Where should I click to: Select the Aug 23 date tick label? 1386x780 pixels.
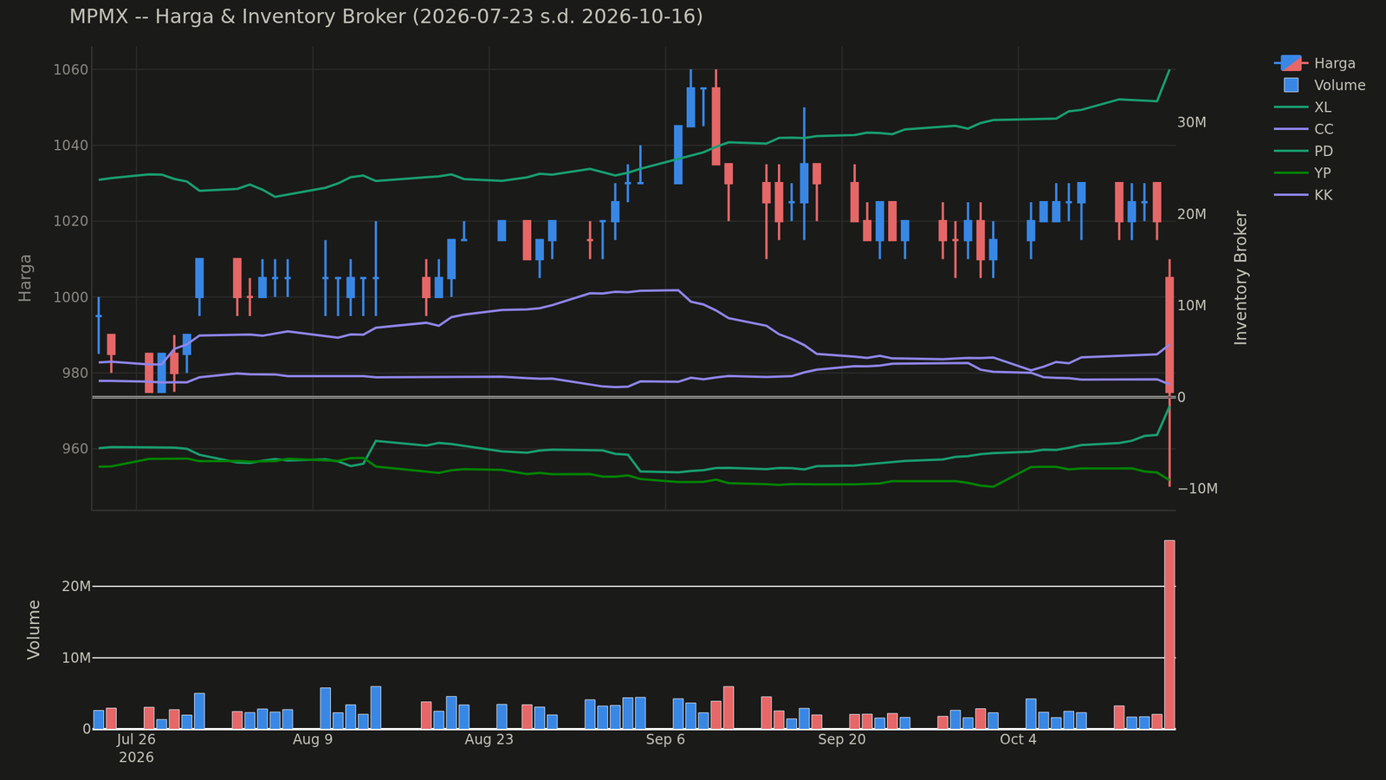point(489,739)
